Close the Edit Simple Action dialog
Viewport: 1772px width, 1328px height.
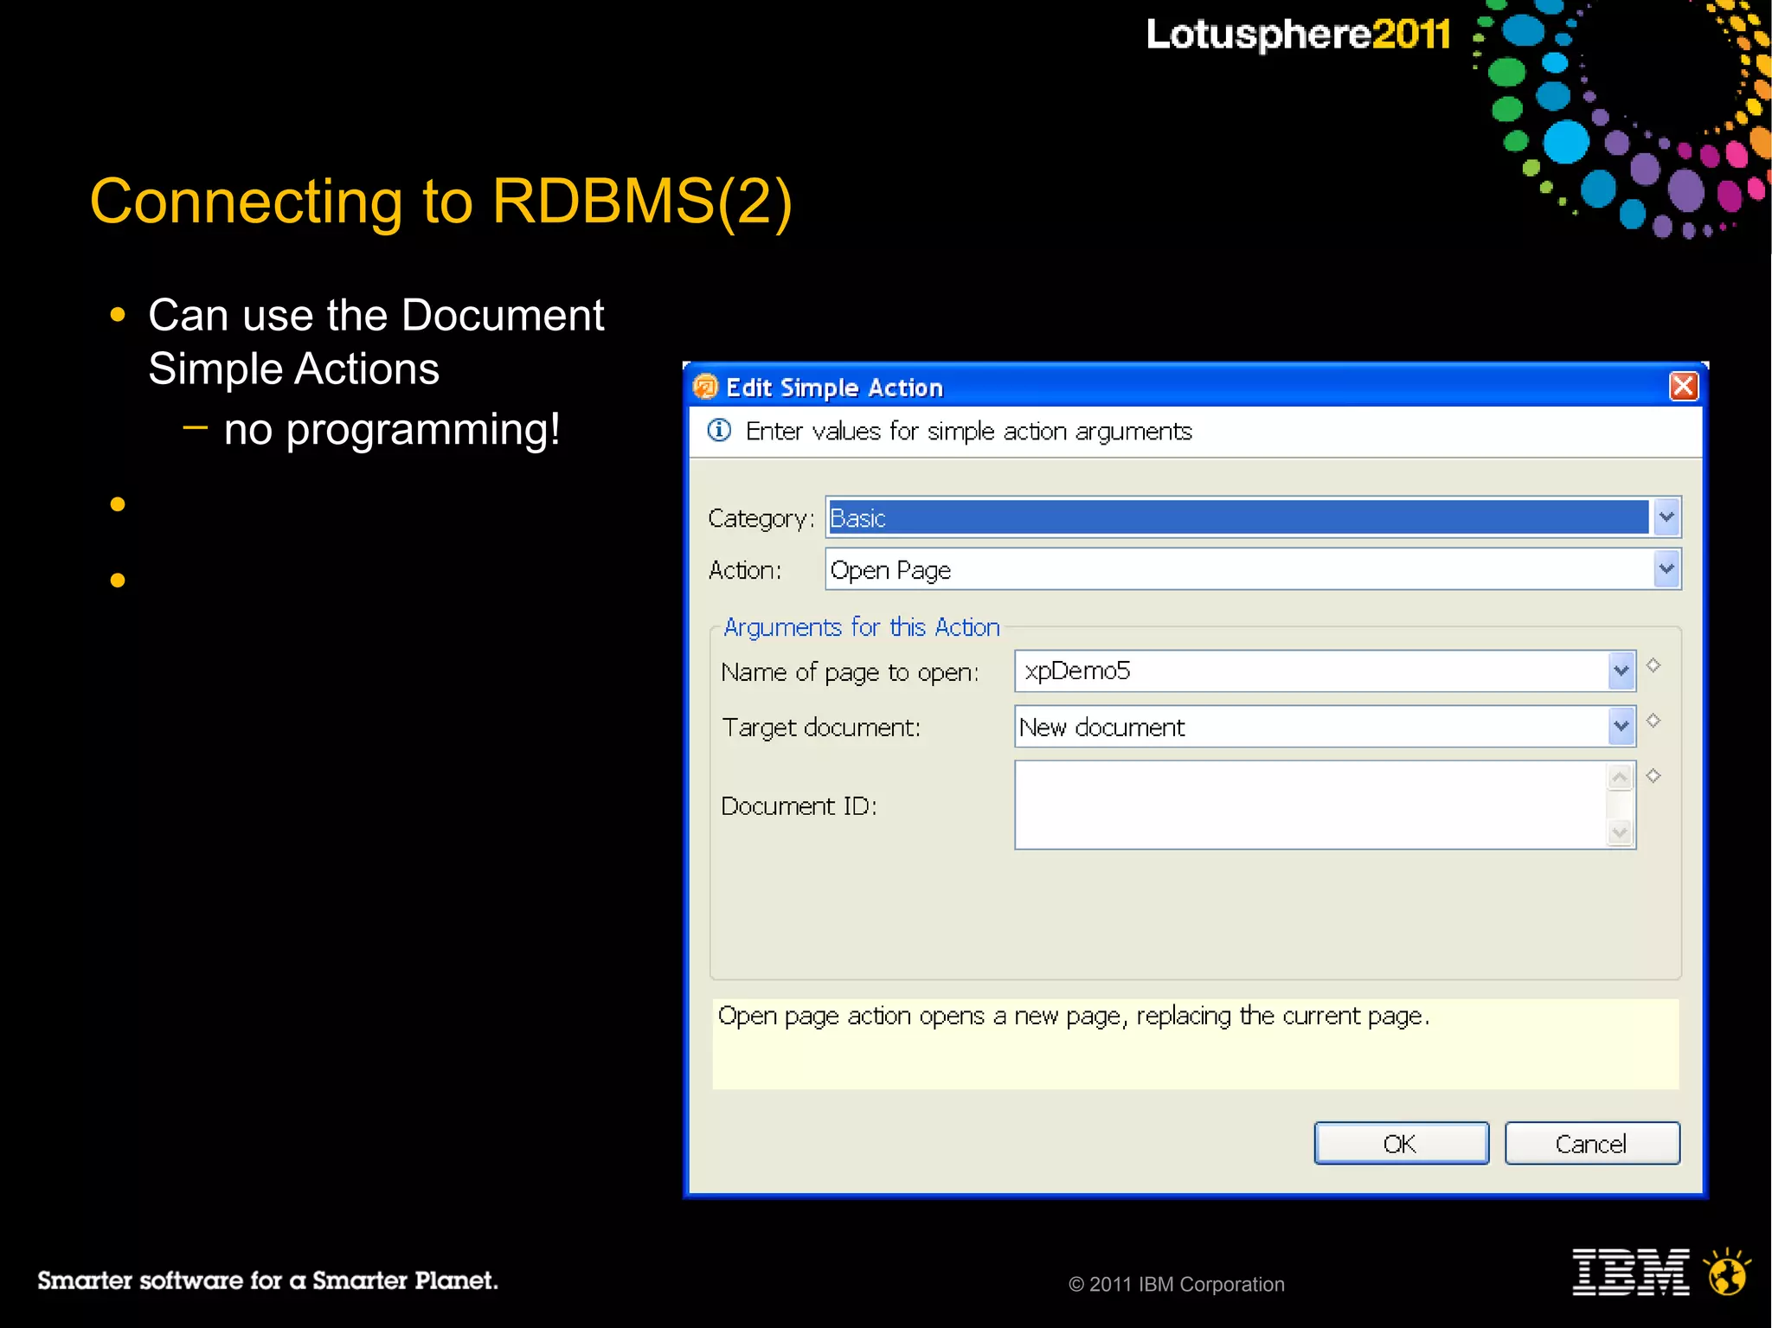point(1683,386)
